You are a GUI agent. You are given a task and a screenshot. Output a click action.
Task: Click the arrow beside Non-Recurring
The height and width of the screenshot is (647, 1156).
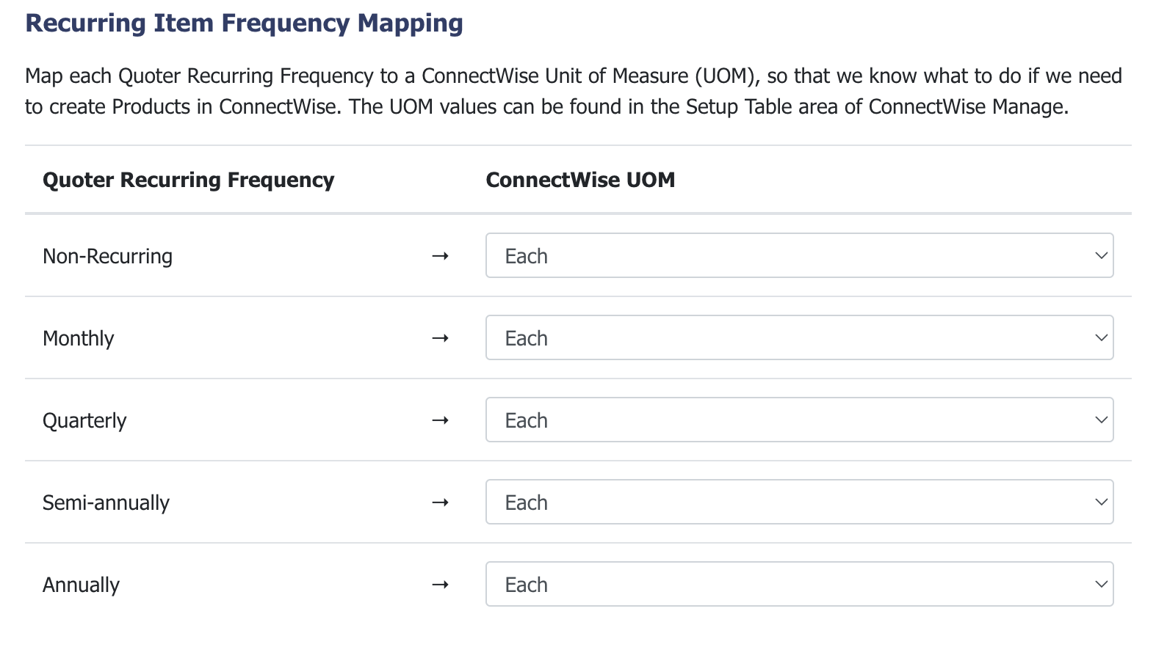pos(440,256)
